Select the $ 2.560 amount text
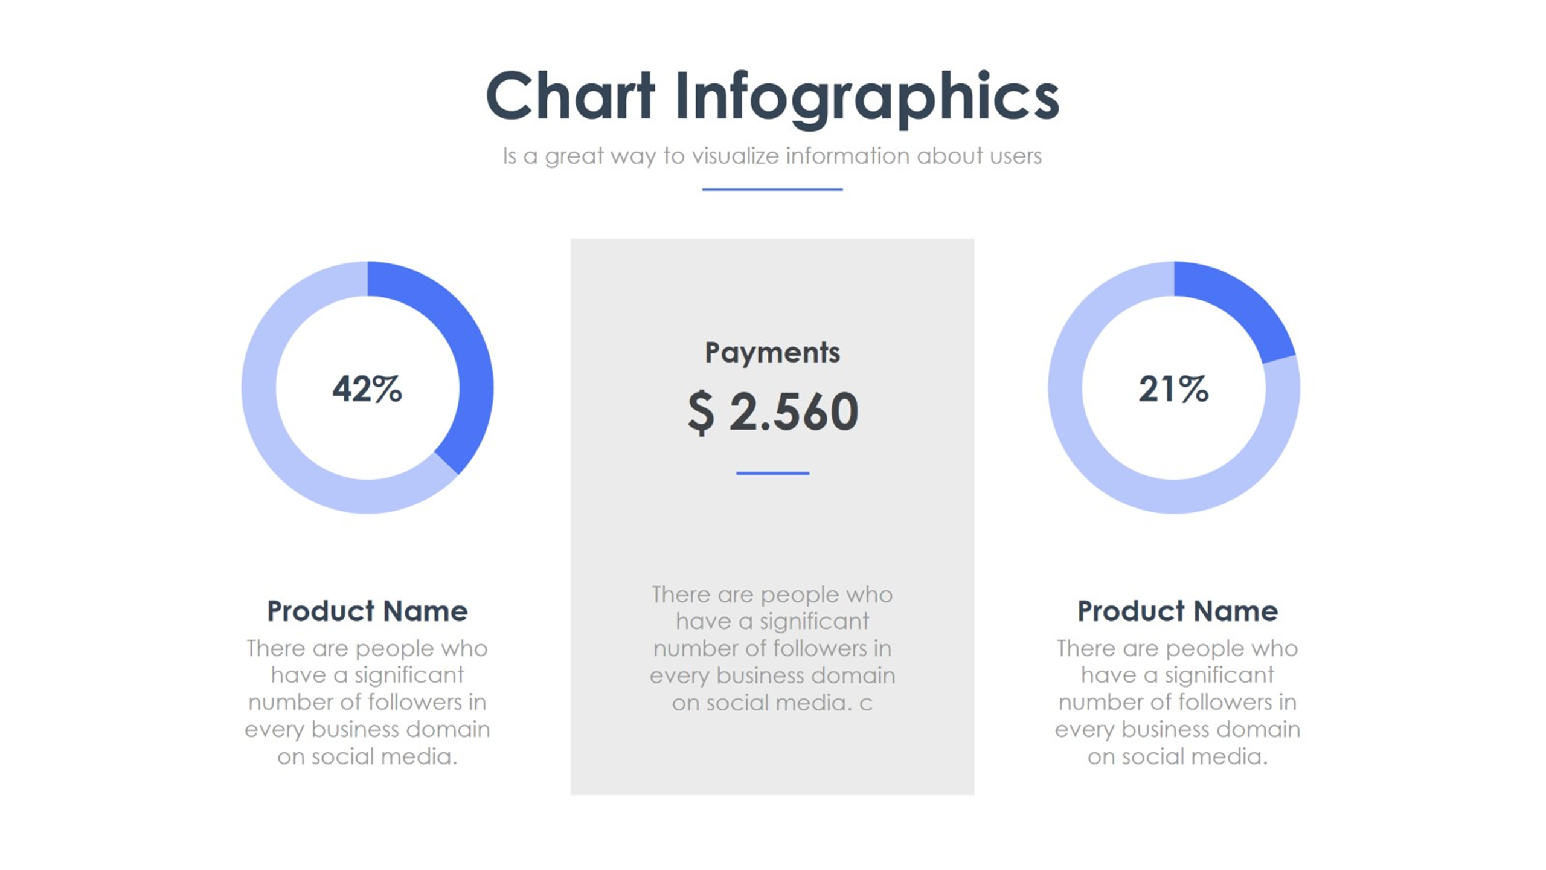The width and height of the screenshot is (1546, 870). click(x=772, y=411)
